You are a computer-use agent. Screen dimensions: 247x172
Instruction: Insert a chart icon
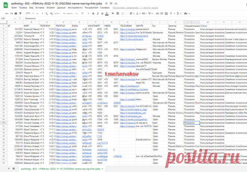point(166,14)
